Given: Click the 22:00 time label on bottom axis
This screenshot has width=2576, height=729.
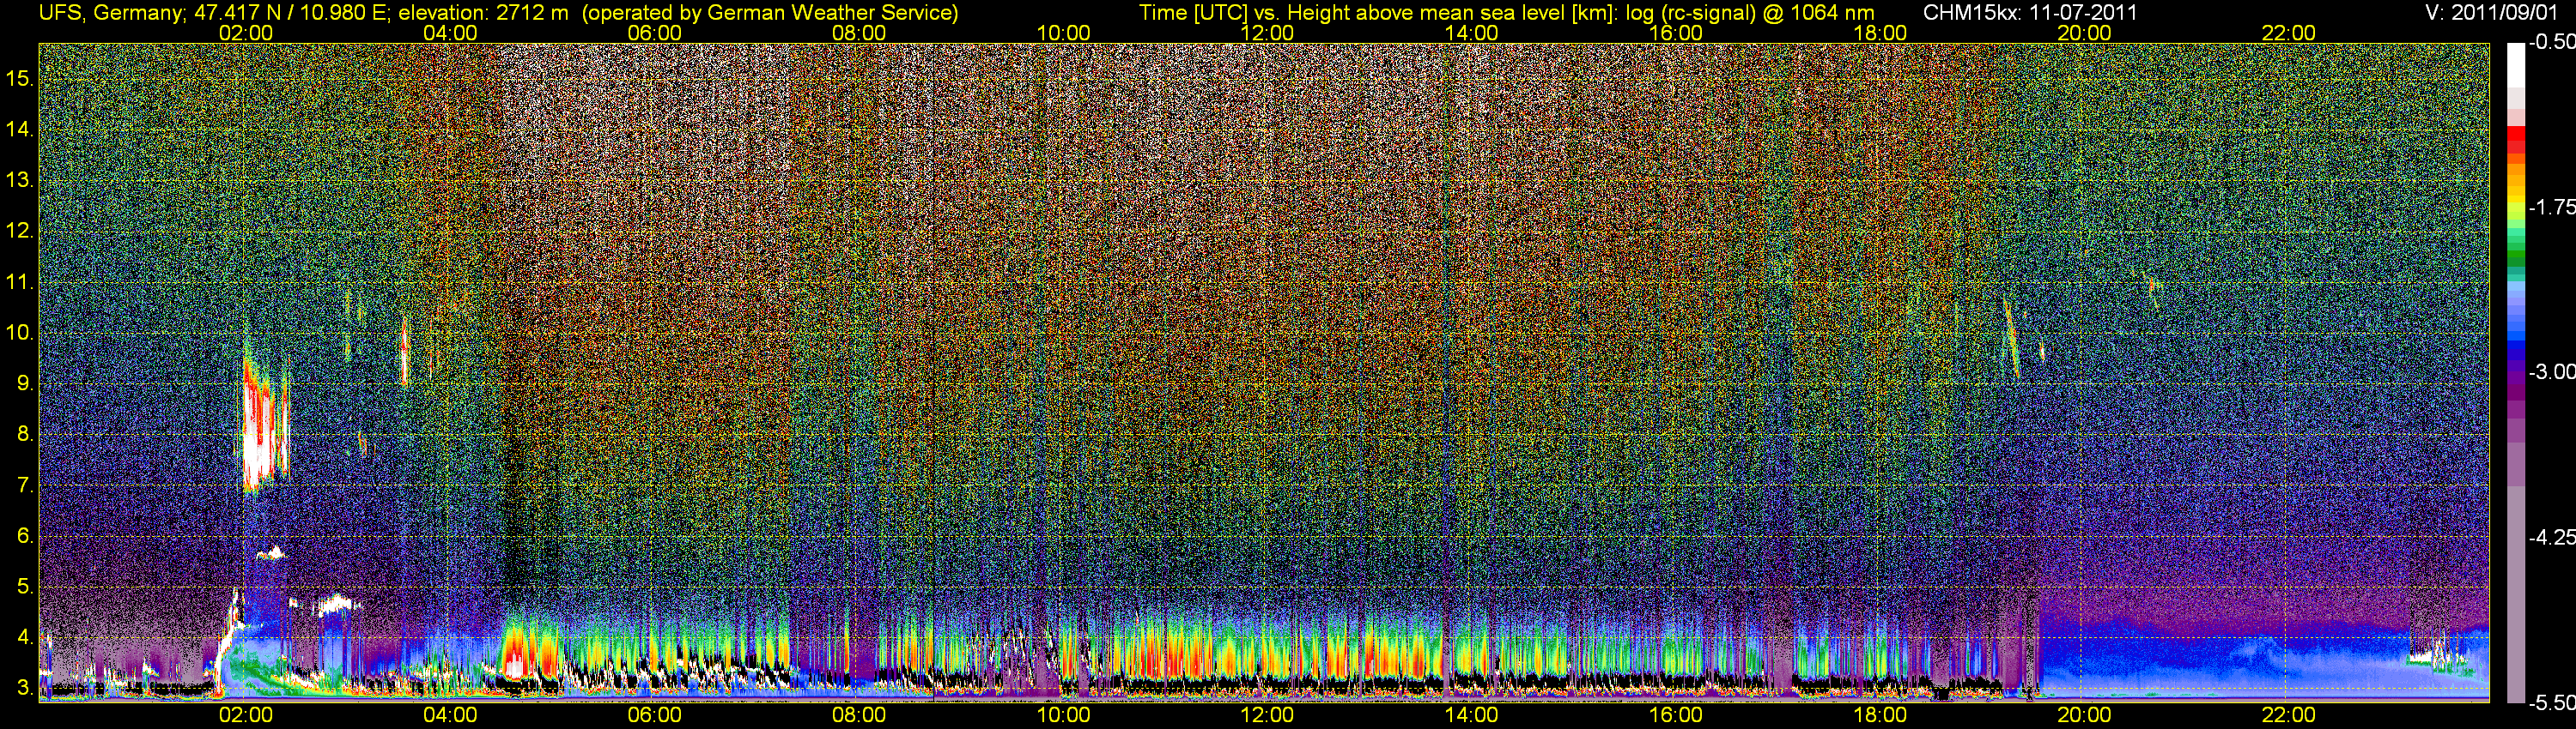Looking at the screenshot, I should point(2288,715).
